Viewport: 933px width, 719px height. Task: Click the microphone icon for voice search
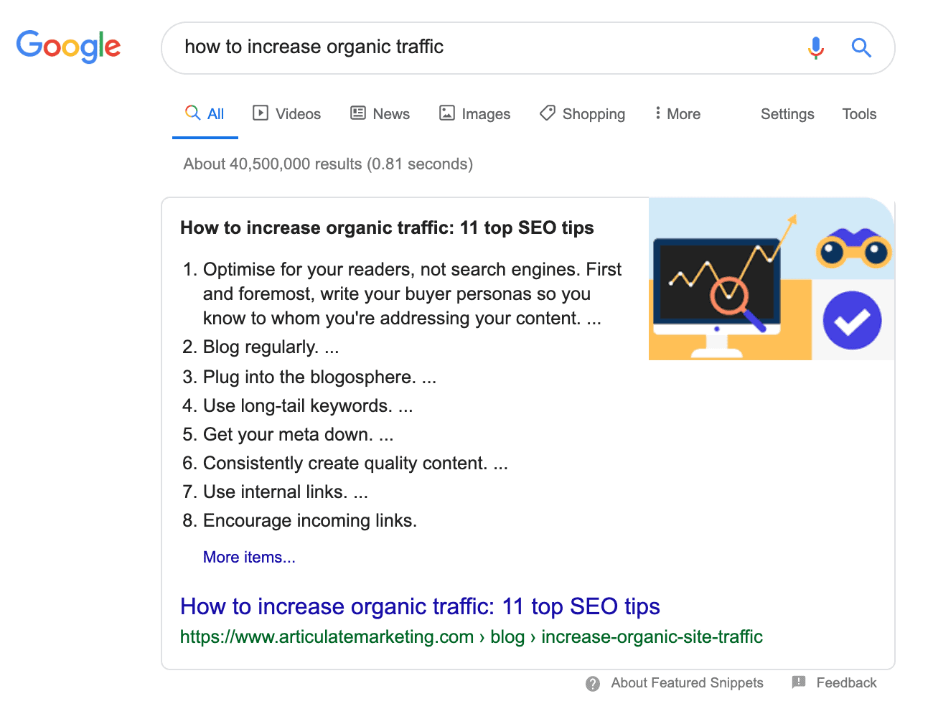(x=816, y=48)
